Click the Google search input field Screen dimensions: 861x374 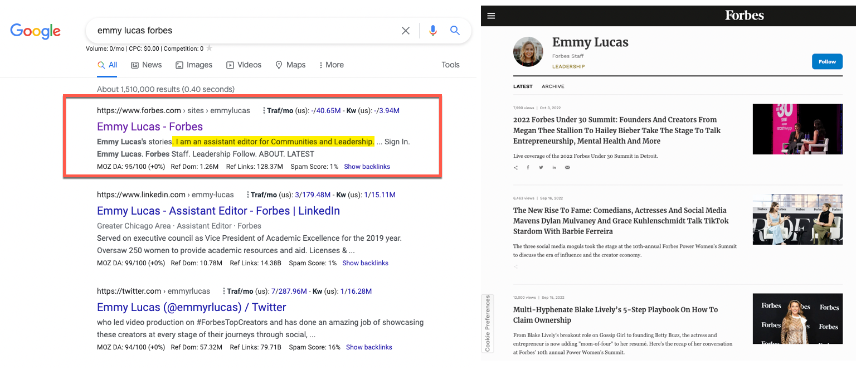coord(245,31)
